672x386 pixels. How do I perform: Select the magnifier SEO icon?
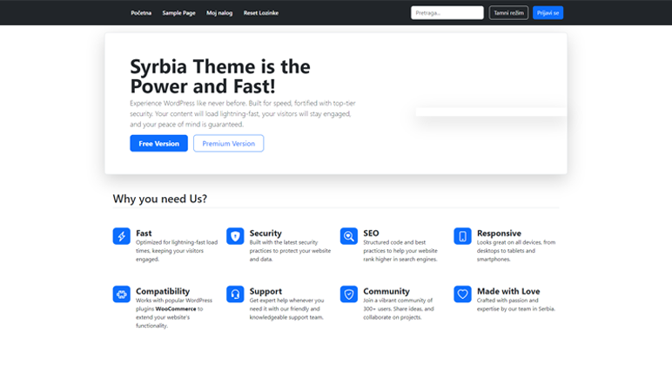pyautogui.click(x=348, y=236)
